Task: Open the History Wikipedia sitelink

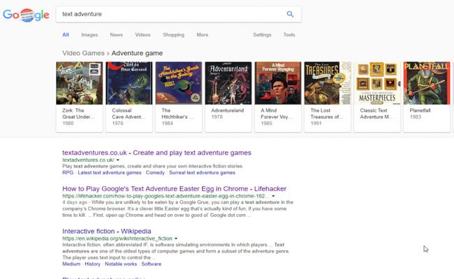Action: click(x=92, y=264)
